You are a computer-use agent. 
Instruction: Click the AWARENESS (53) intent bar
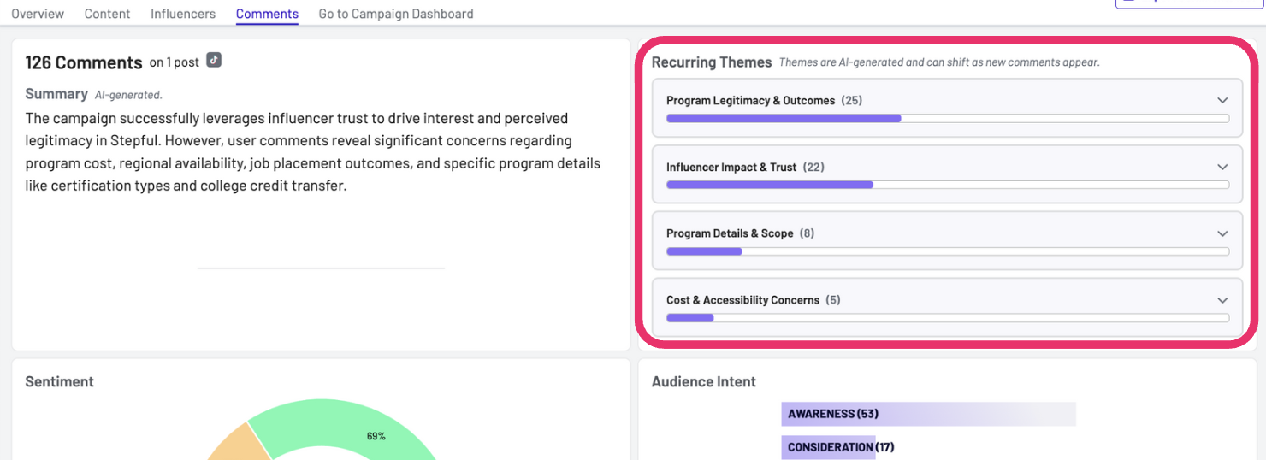(x=928, y=414)
